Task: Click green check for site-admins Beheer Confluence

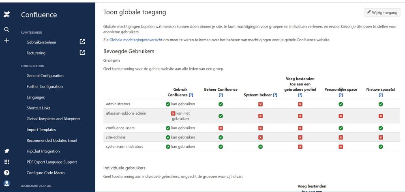Action: coord(221,137)
